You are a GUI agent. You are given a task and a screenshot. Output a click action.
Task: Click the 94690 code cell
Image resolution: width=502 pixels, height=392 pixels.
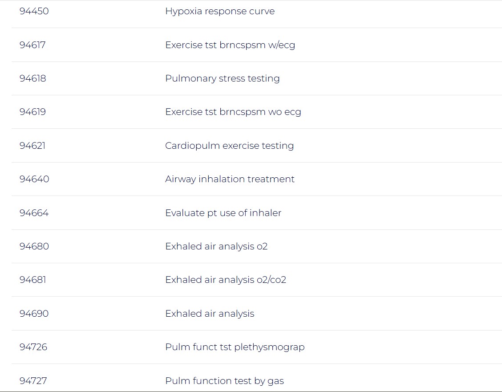34,314
